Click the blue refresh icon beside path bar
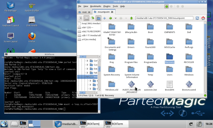The image size is (213, 128). (197, 18)
